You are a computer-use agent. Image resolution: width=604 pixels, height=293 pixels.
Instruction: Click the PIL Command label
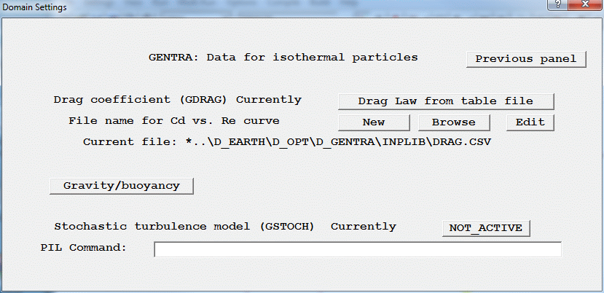[83, 248]
